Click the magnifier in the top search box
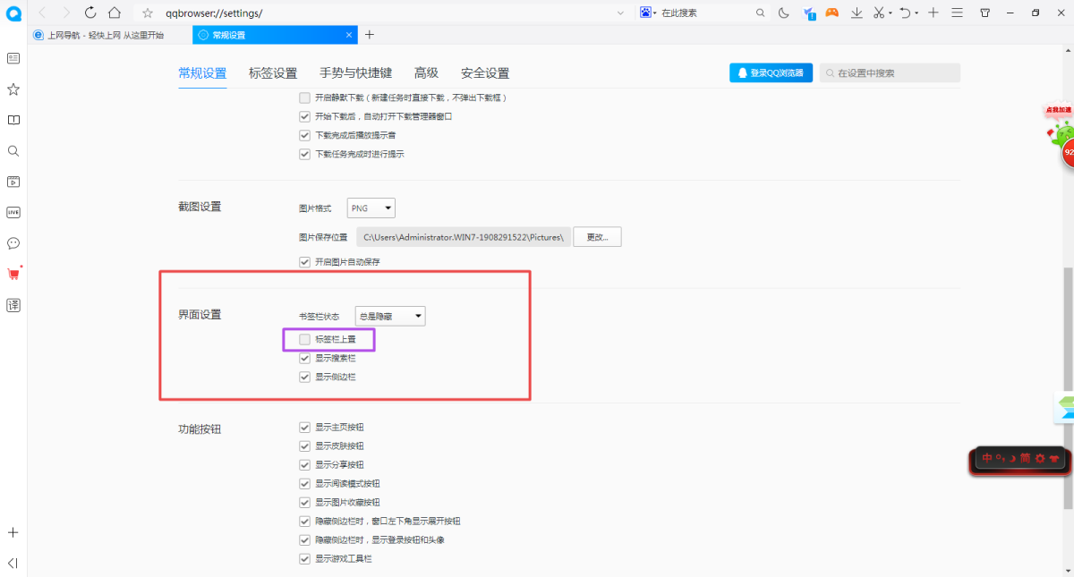 761,13
